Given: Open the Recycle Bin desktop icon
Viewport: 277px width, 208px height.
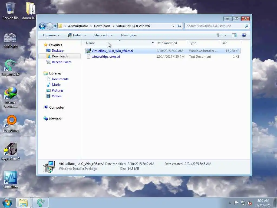Looking at the screenshot, I should click(x=11, y=11).
